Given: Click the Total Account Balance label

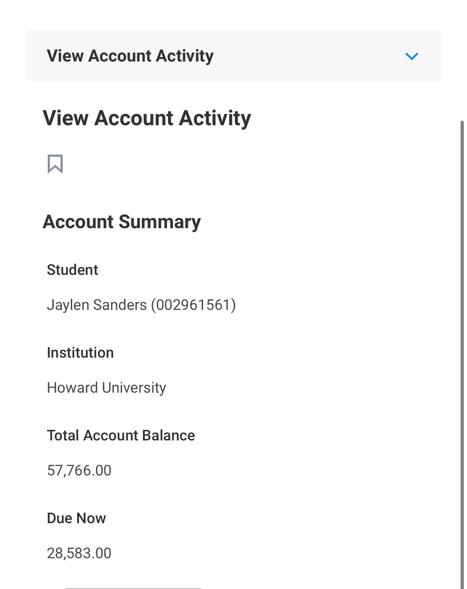Looking at the screenshot, I should click(x=121, y=435).
